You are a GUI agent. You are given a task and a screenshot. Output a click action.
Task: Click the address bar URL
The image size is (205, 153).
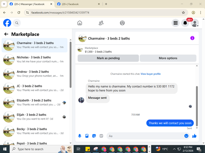(60, 13)
